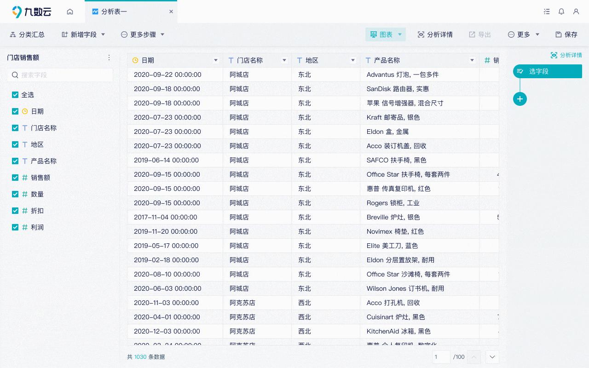Uncheck the 地区 field checkbox
The height and width of the screenshot is (368, 589).
[15, 144]
